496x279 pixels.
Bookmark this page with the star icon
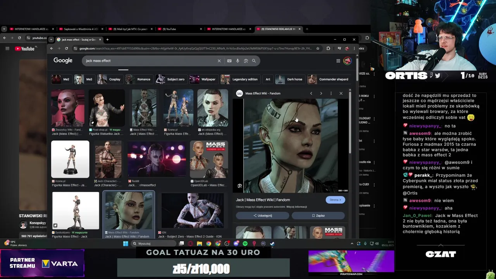318,48
